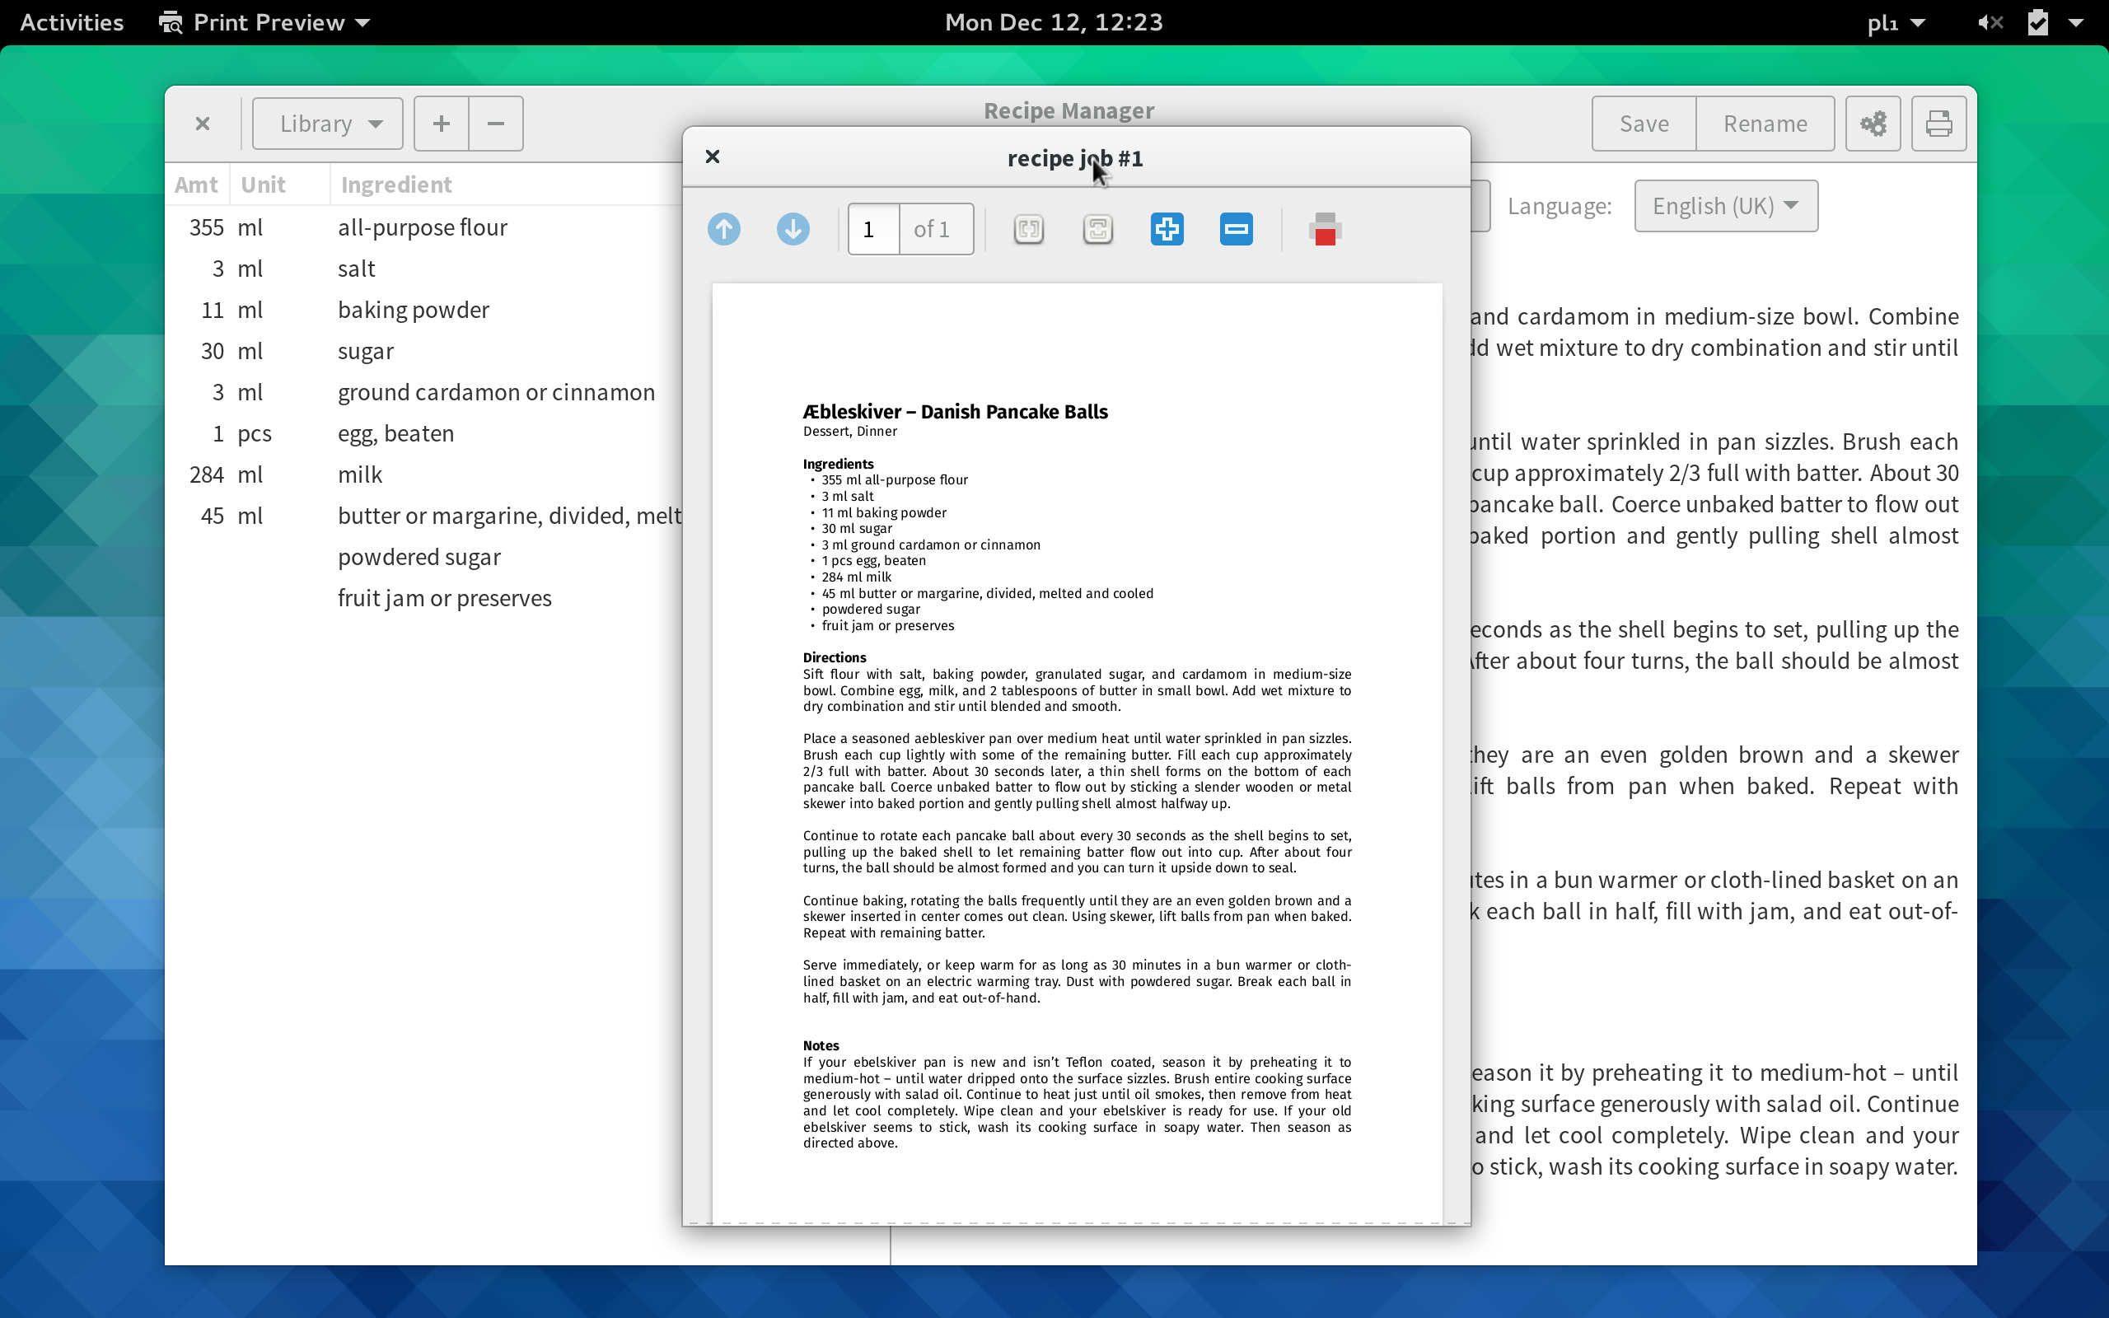This screenshot has width=2109, height=1318.
Task: Click the fit page to window icon
Action: pyautogui.click(x=1099, y=229)
